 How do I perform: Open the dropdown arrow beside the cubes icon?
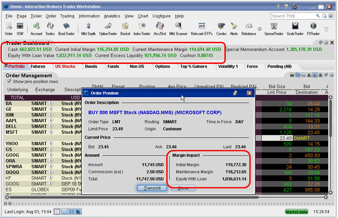(x=299, y=7)
